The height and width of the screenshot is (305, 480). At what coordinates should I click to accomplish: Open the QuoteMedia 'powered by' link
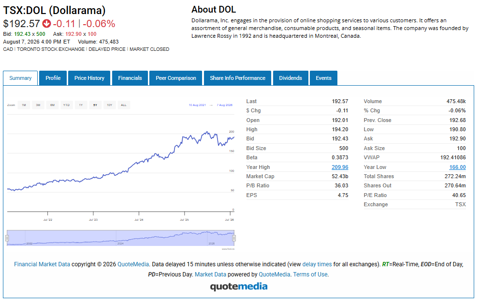point(274,274)
